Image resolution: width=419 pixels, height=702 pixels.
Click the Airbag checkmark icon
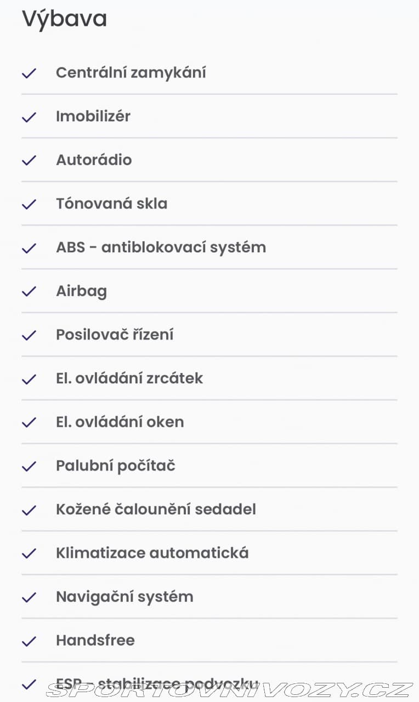tap(29, 291)
